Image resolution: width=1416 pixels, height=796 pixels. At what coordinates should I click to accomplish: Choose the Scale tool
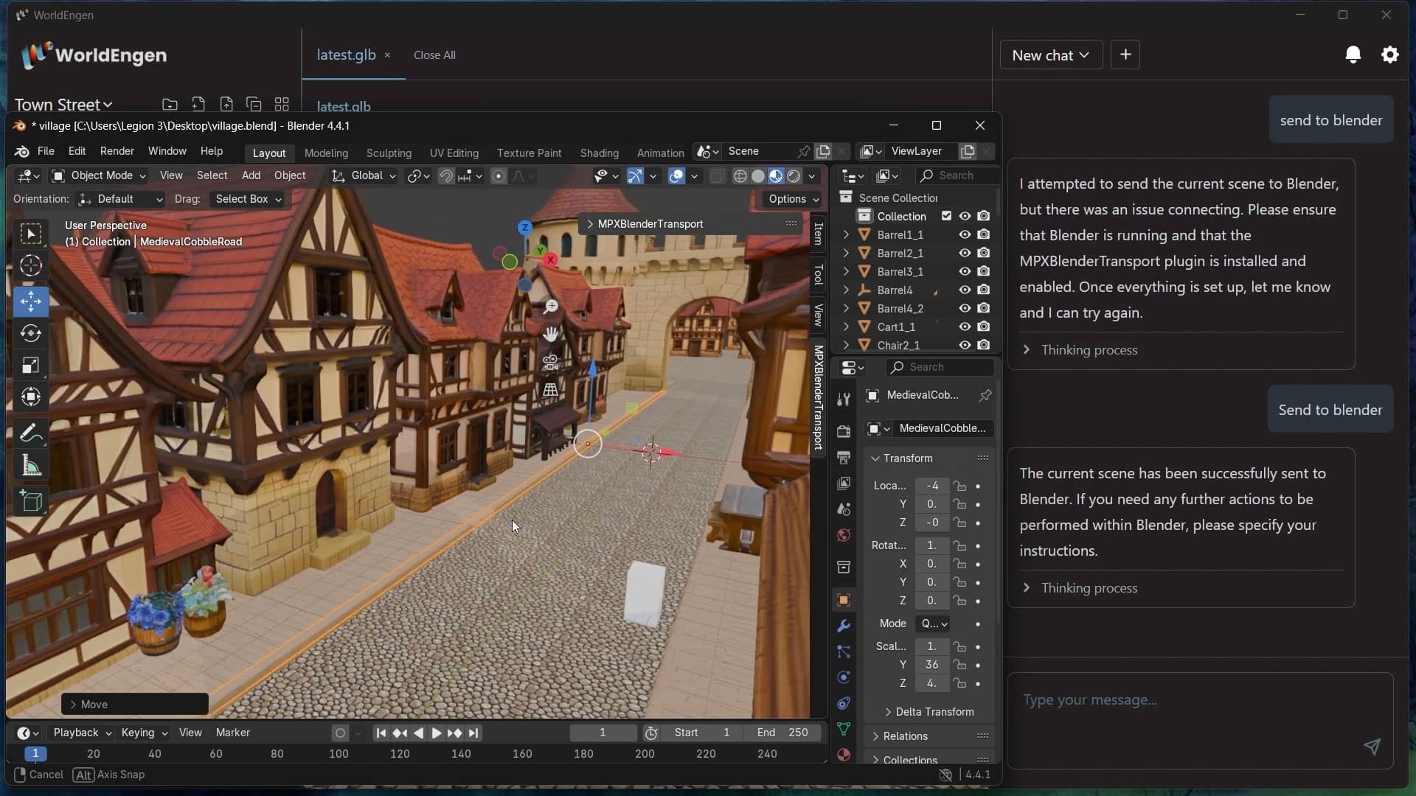31,365
